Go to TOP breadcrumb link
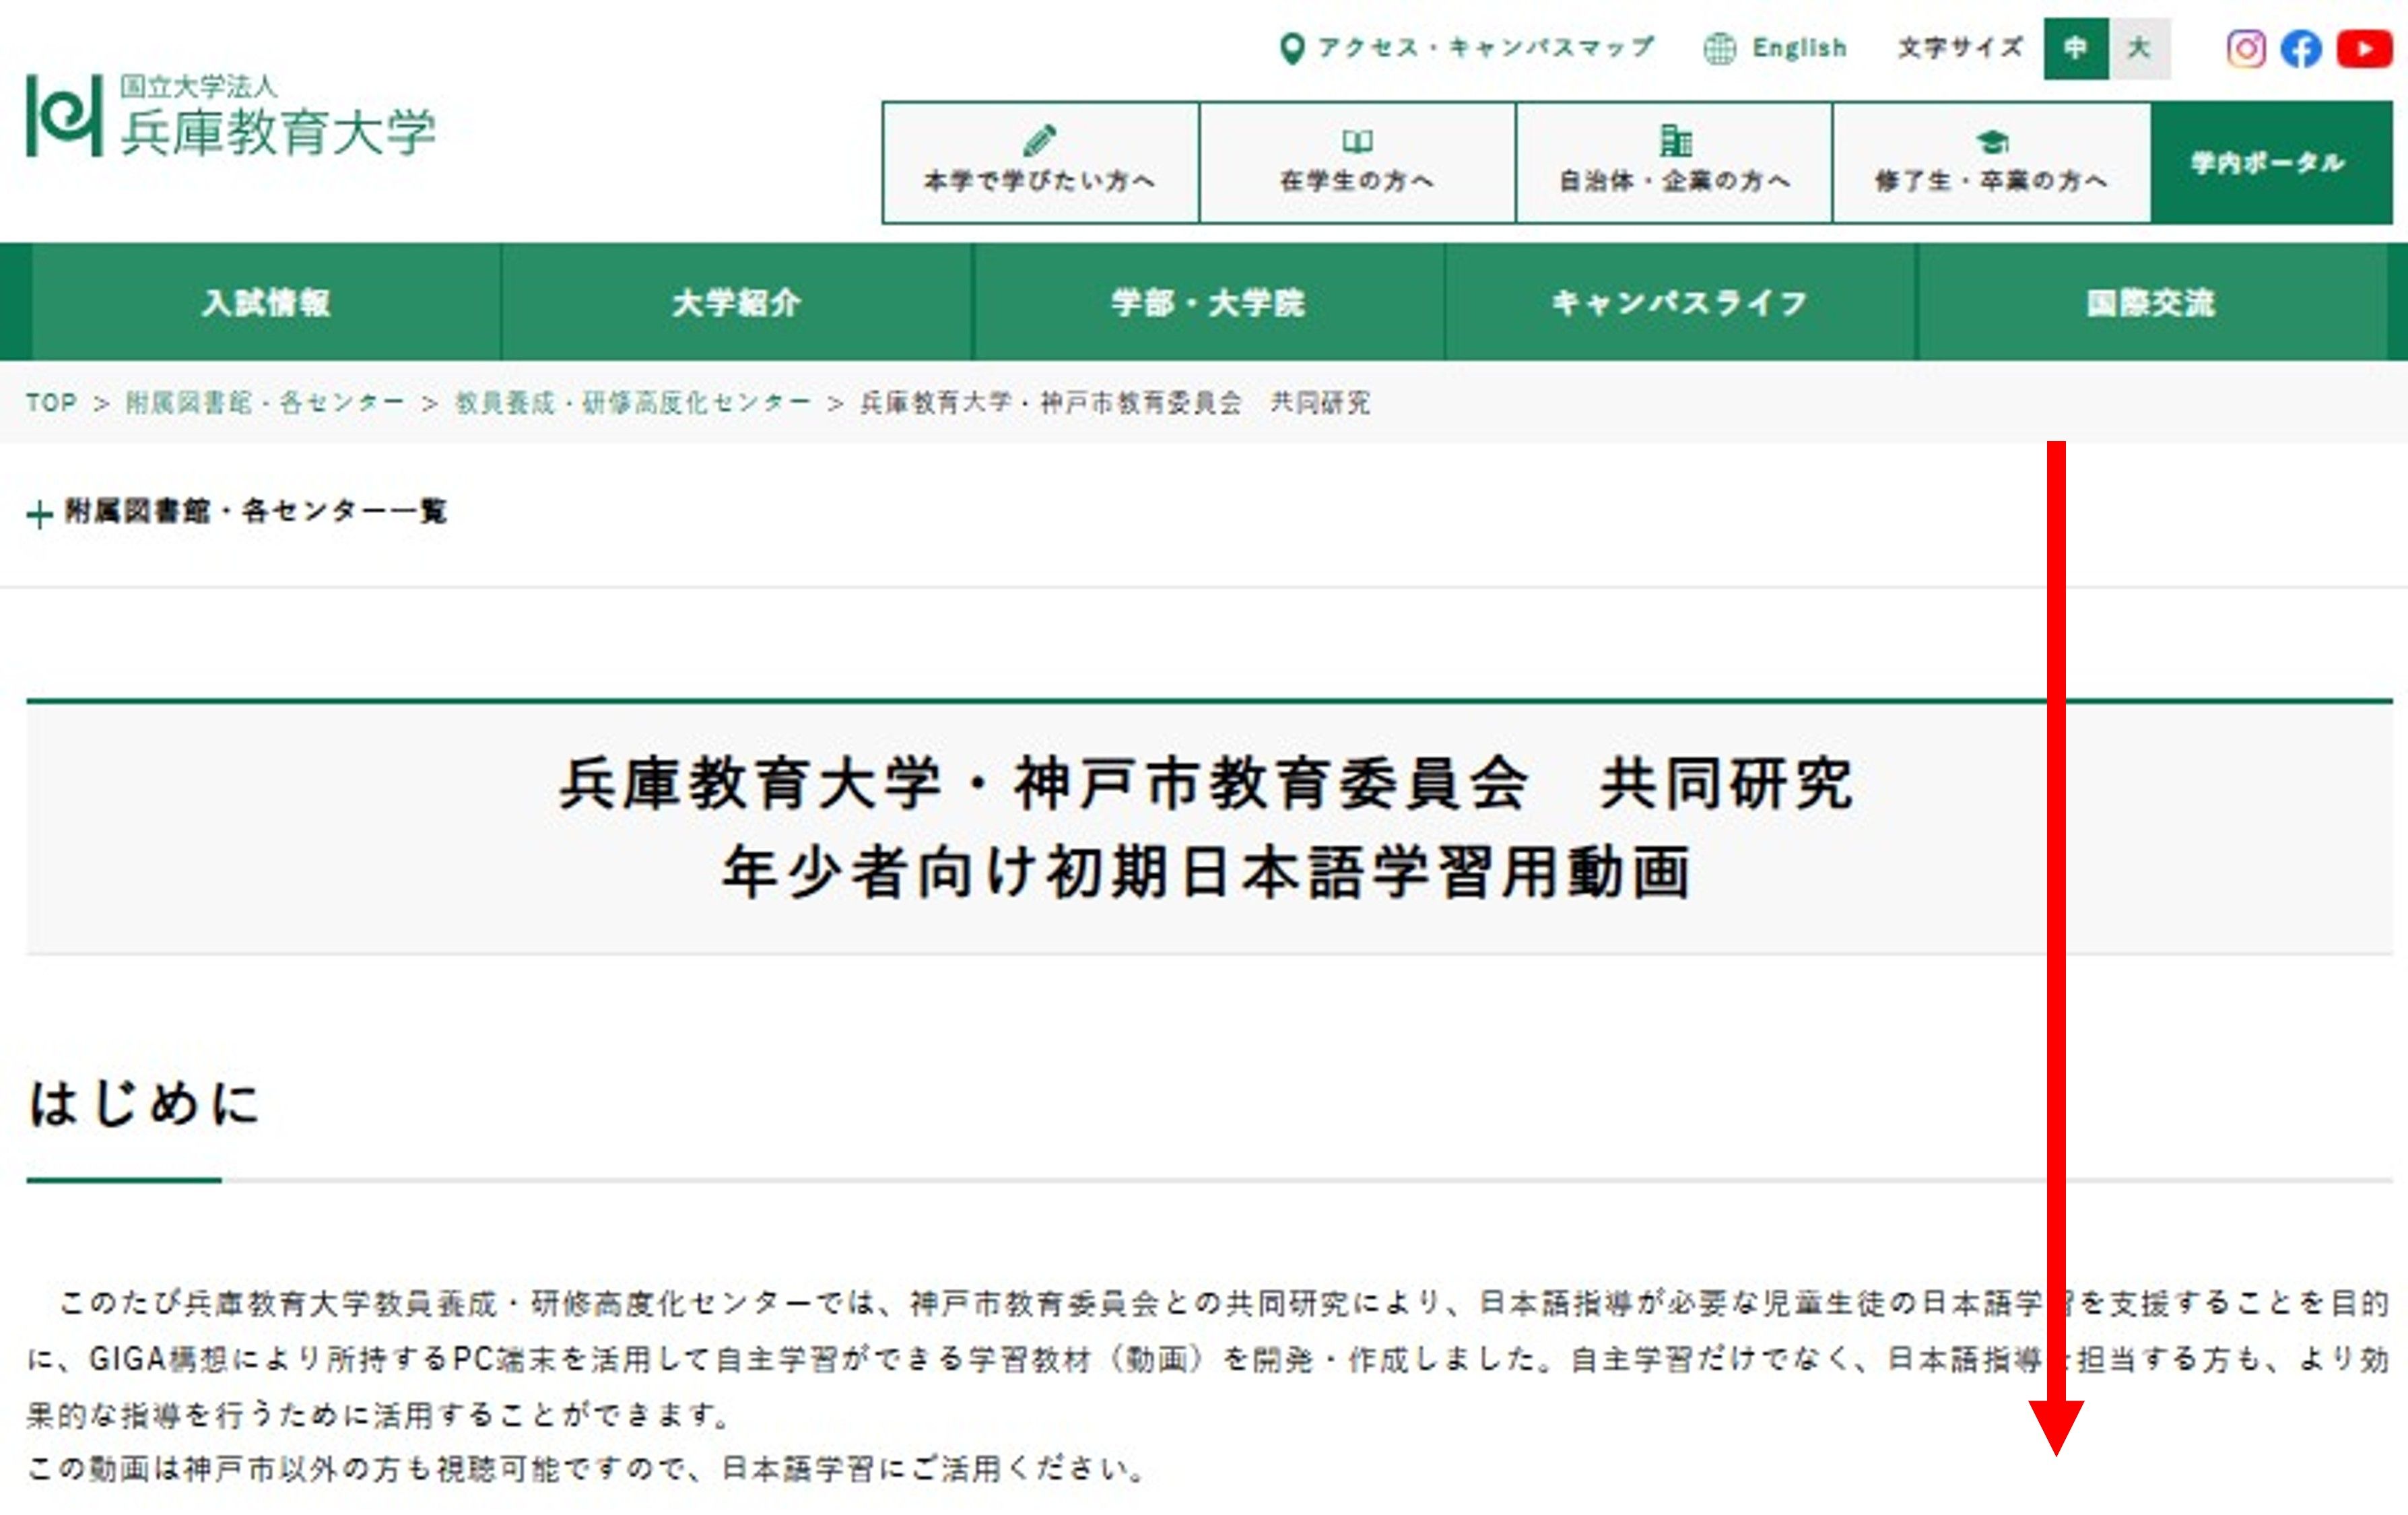This screenshot has width=2408, height=1515. [51, 402]
